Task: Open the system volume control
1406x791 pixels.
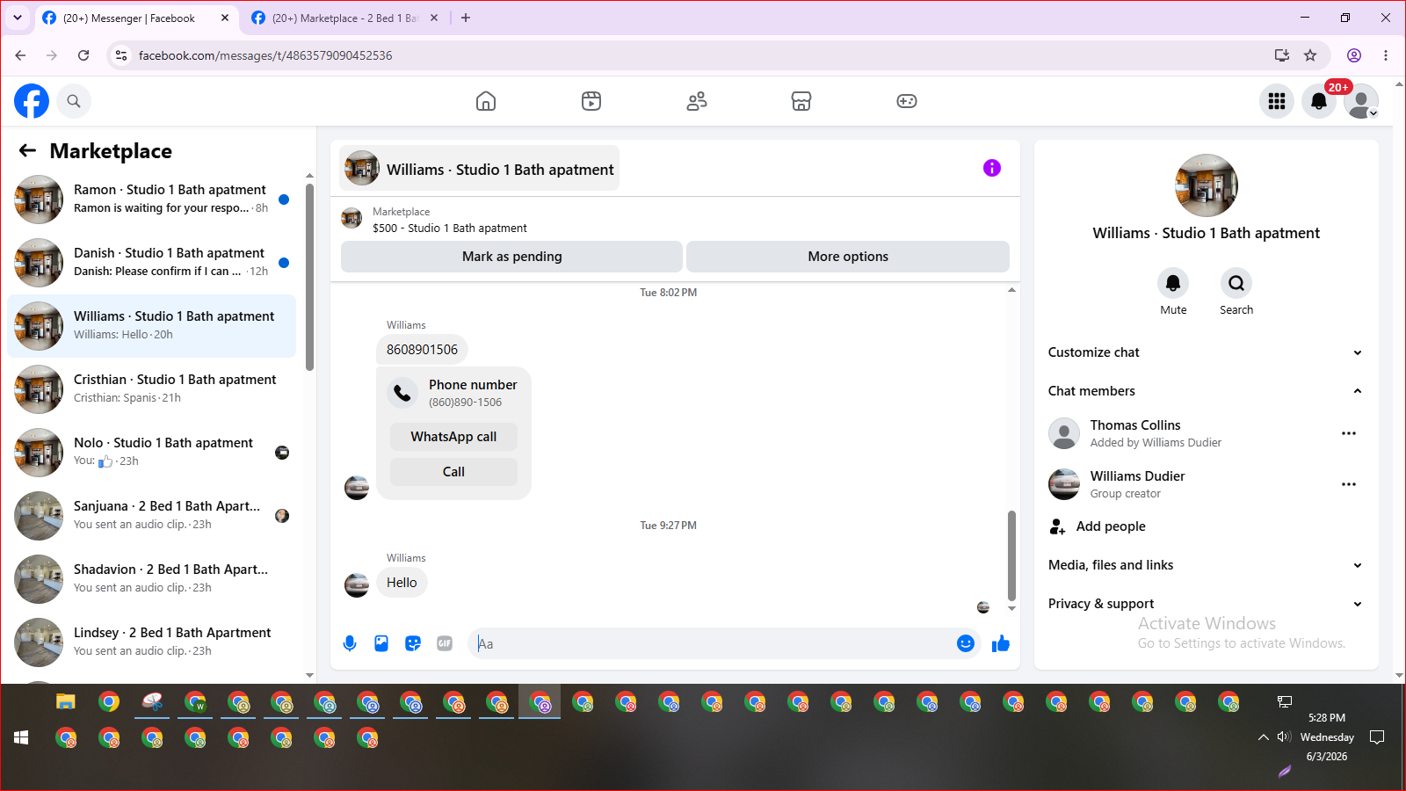Action: pos(1284,737)
